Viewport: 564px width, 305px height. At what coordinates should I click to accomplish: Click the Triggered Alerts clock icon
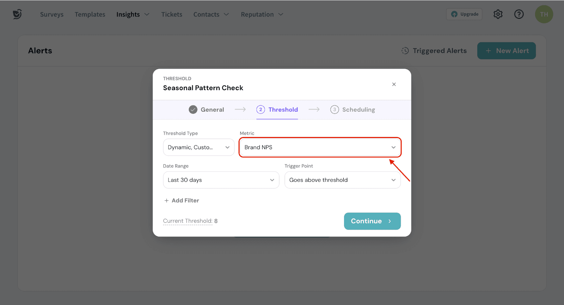click(x=405, y=51)
